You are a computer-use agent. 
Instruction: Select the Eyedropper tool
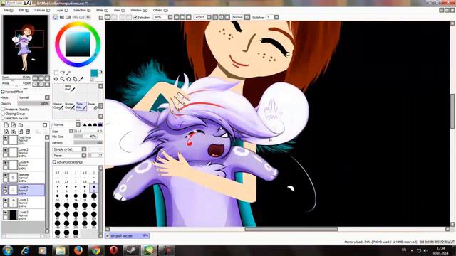click(x=81, y=79)
